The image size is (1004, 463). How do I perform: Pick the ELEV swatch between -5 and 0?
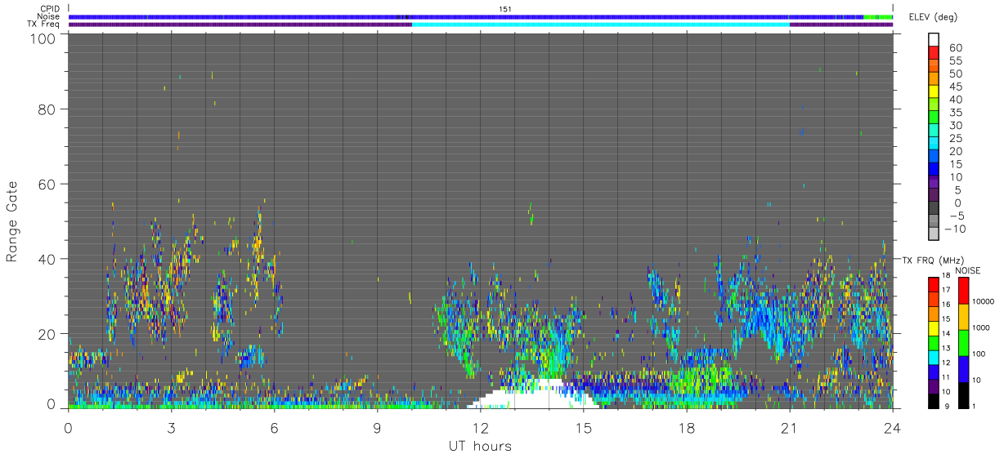[x=934, y=209]
